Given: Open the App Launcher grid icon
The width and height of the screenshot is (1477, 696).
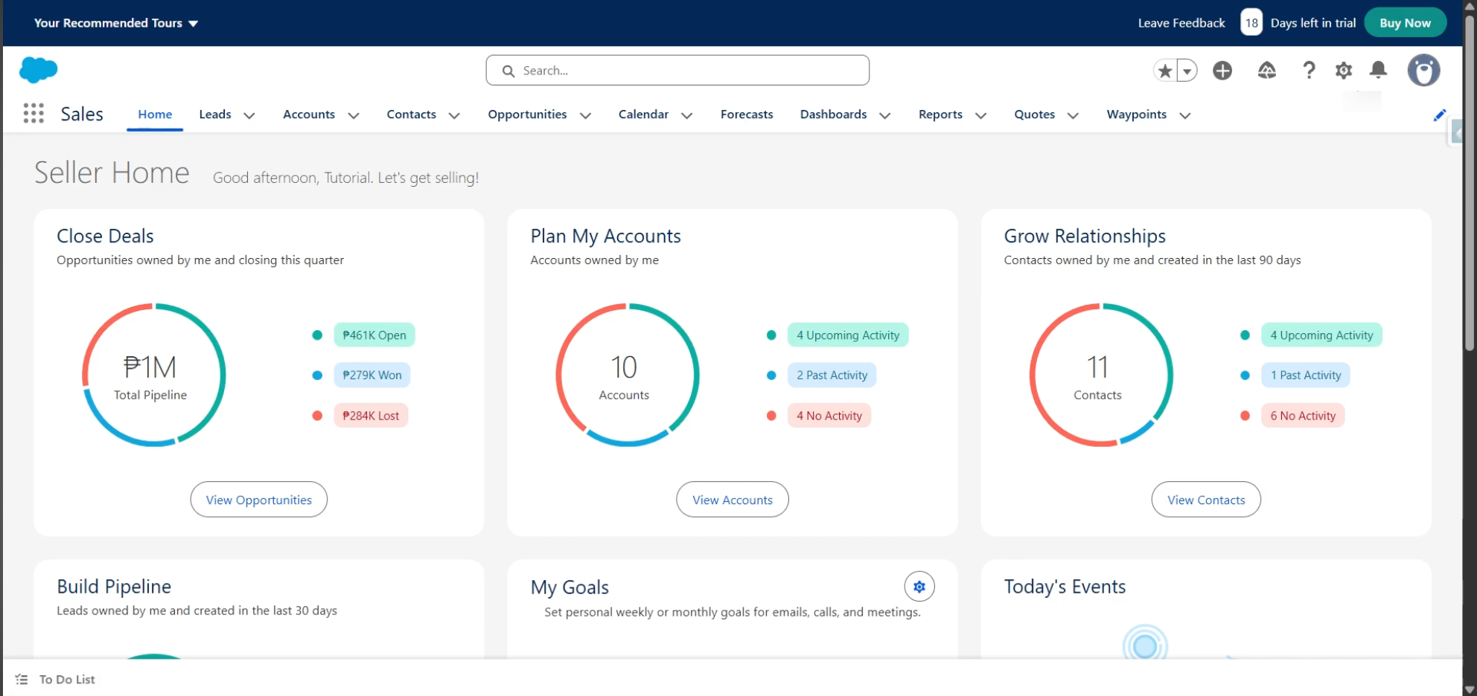Looking at the screenshot, I should pos(34,114).
